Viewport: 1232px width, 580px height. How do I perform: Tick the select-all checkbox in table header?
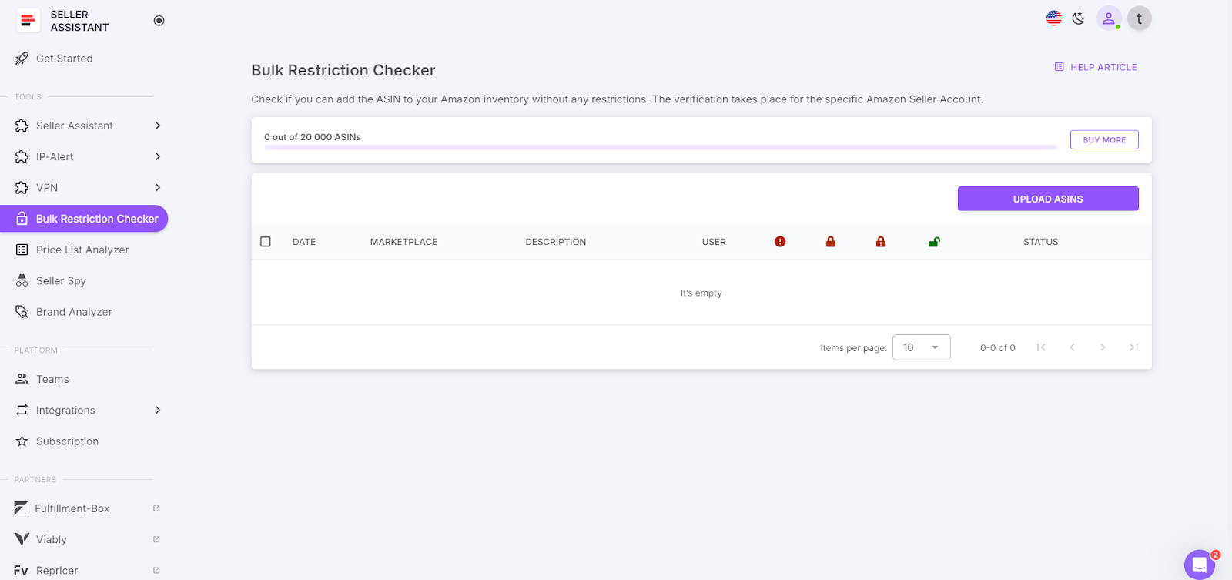coord(266,242)
